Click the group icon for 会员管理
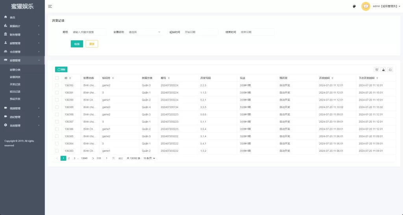Image resolution: width=403 pixels, height=215 pixels. (x=6, y=51)
